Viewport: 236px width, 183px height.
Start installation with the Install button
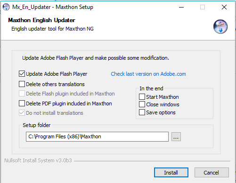point(171,173)
